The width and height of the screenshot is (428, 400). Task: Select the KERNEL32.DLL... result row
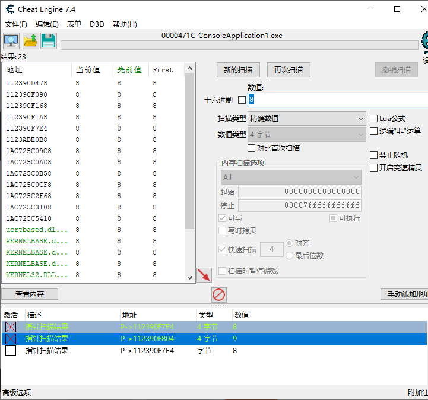pos(93,275)
